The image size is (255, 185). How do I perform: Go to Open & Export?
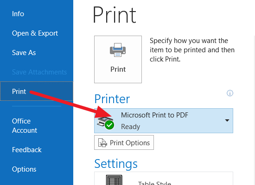[35, 33]
